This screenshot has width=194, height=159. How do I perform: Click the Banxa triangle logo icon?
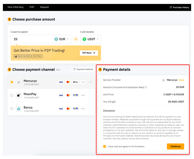click(18, 109)
